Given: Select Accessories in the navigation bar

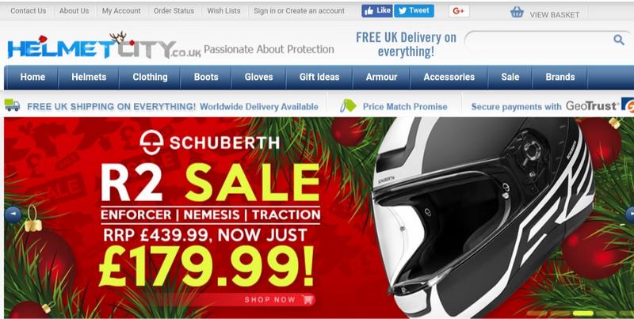Looking at the screenshot, I should tap(449, 77).
